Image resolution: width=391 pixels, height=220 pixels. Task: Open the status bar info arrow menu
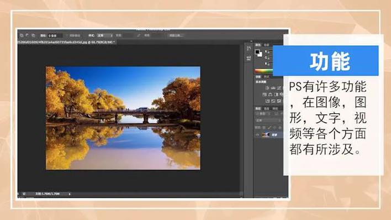pos(70,194)
